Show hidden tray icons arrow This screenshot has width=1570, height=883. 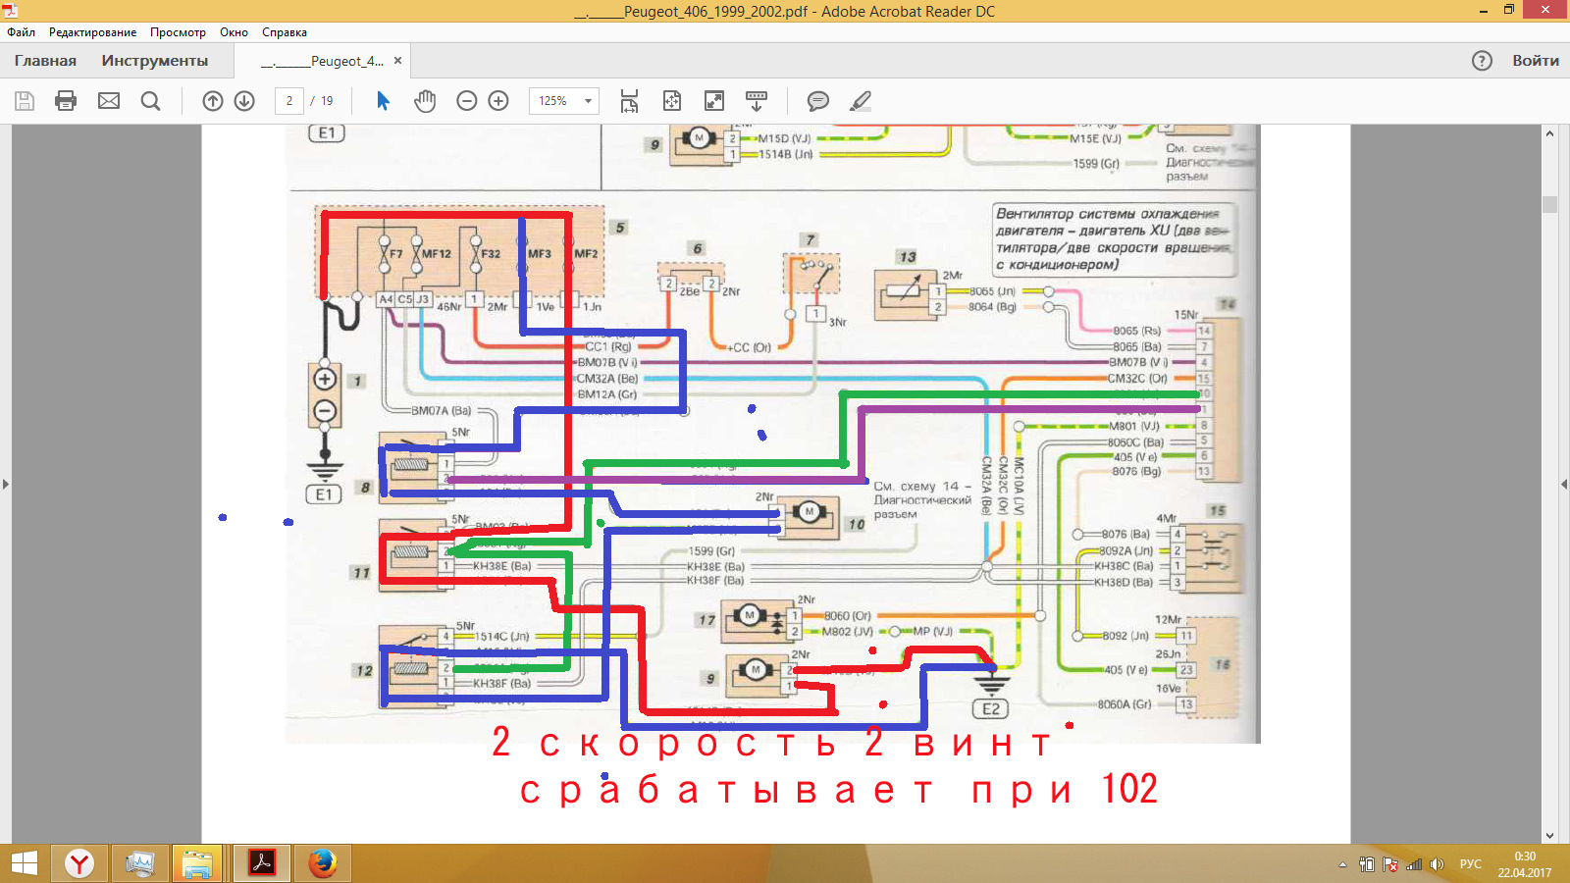pyautogui.click(x=1342, y=864)
